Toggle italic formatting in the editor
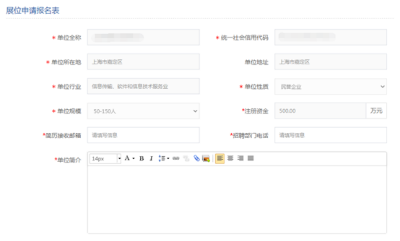 (x=151, y=158)
